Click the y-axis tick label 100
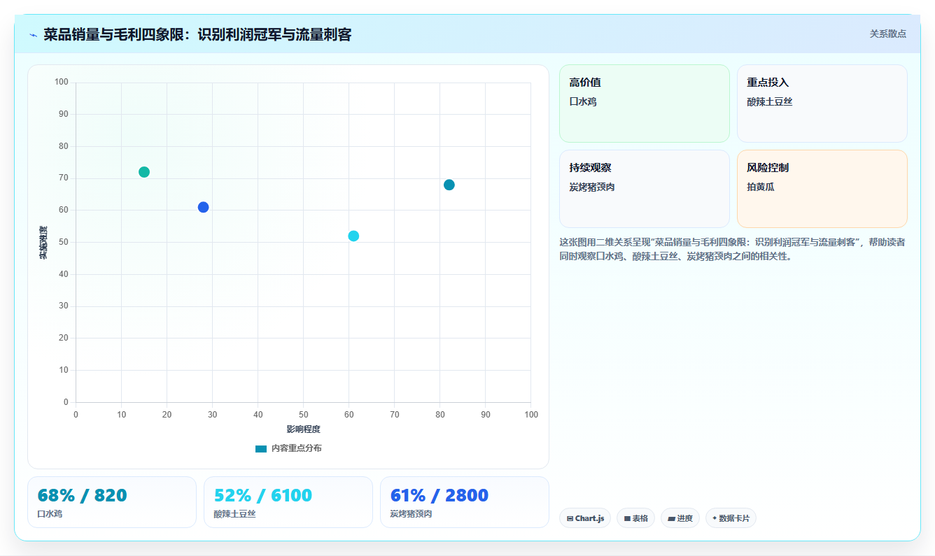 click(62, 83)
